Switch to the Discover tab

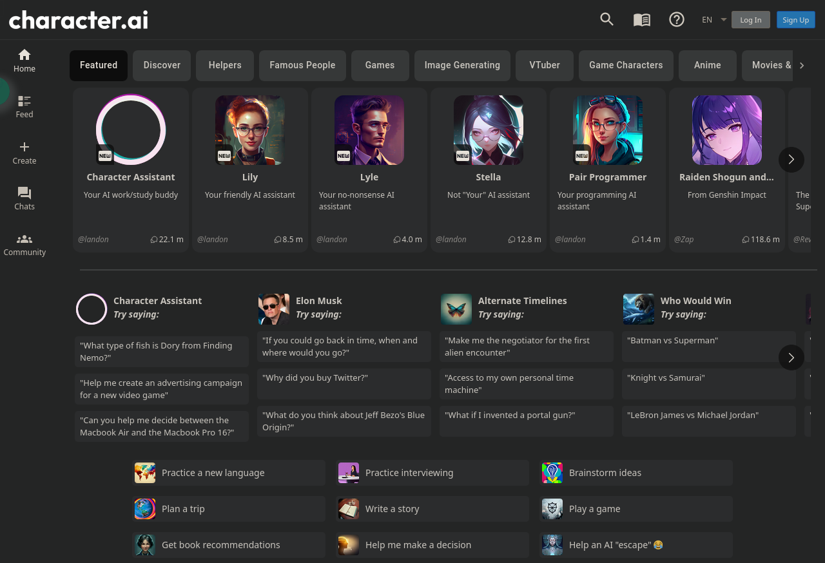click(162, 66)
